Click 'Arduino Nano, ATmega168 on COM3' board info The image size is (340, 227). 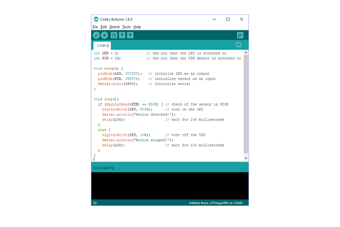216,203
